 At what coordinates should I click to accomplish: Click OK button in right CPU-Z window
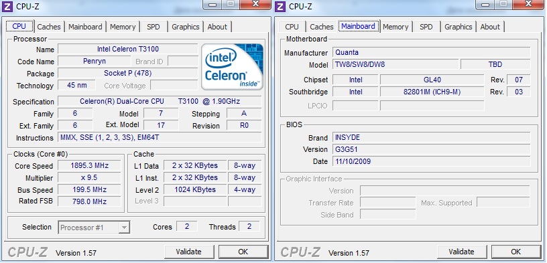coord(516,252)
